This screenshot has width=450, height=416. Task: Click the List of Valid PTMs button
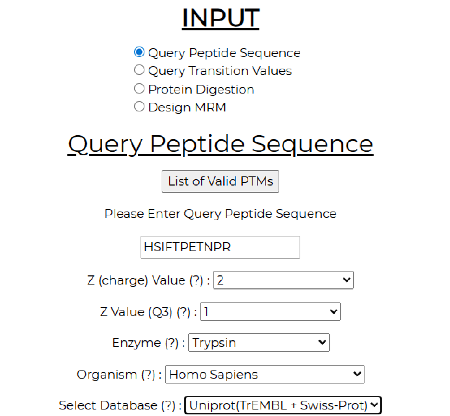pos(220,181)
